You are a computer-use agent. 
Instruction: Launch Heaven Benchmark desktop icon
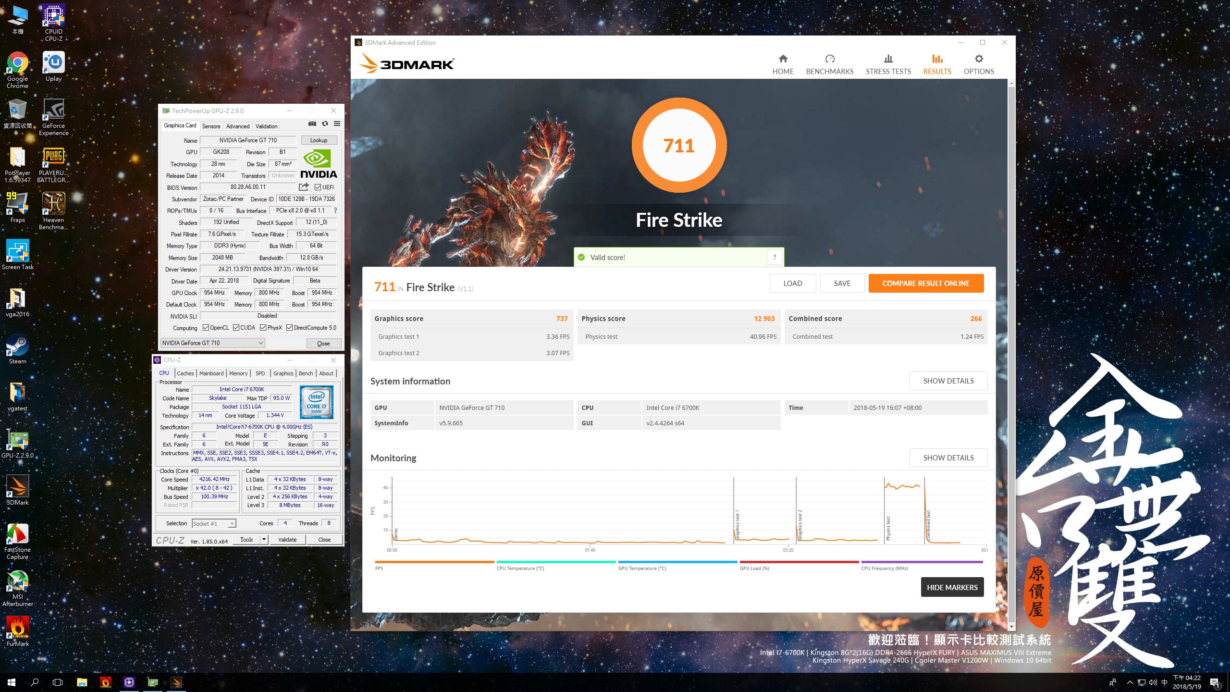coord(53,211)
